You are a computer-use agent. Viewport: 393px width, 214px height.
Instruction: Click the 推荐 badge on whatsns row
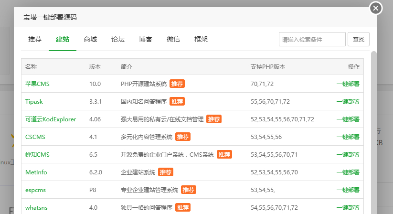click(x=183, y=208)
